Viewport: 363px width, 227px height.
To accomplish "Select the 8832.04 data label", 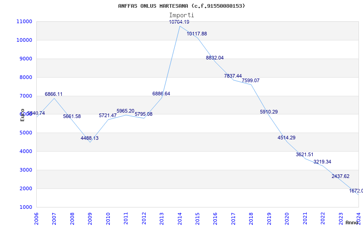I will pyautogui.click(x=215, y=58).
